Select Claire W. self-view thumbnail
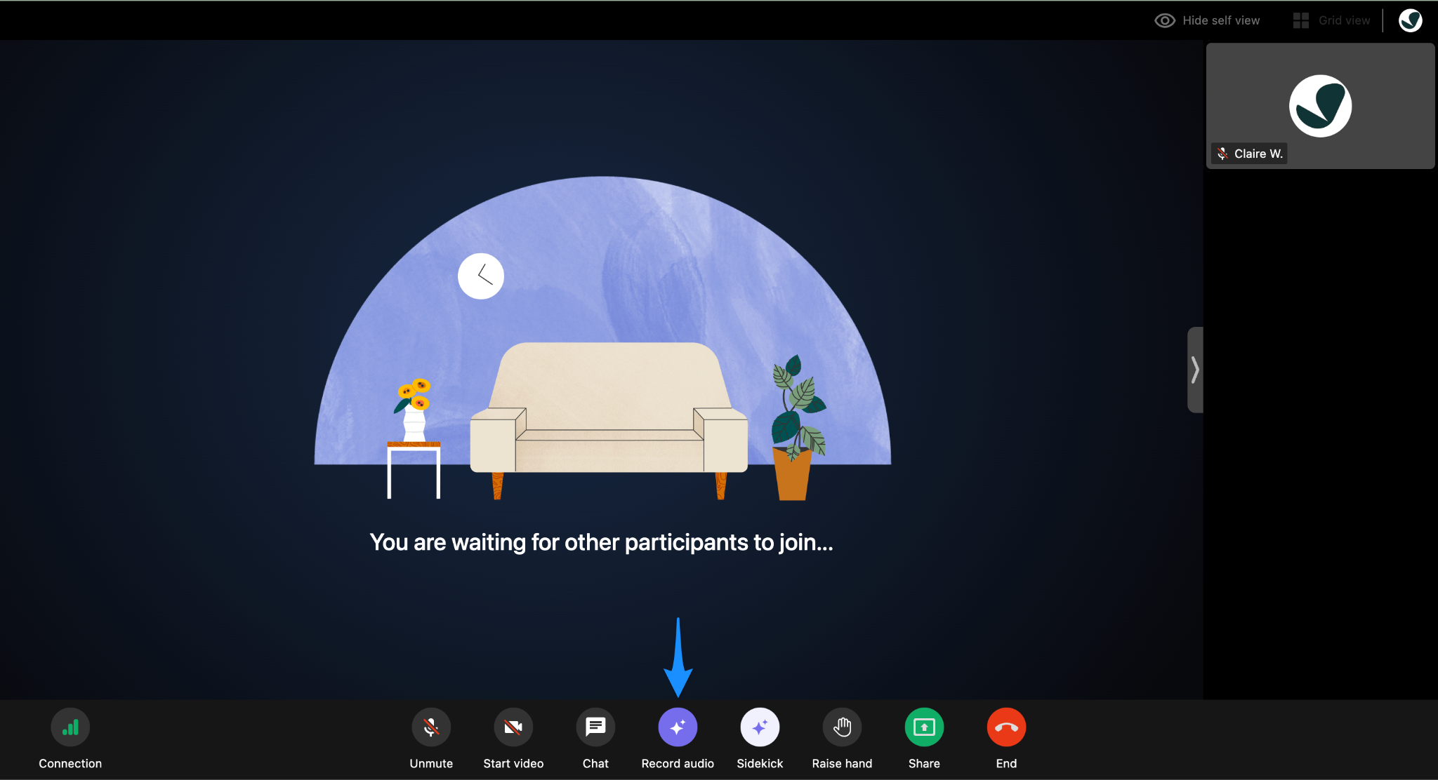1438x780 pixels. 1320,106
